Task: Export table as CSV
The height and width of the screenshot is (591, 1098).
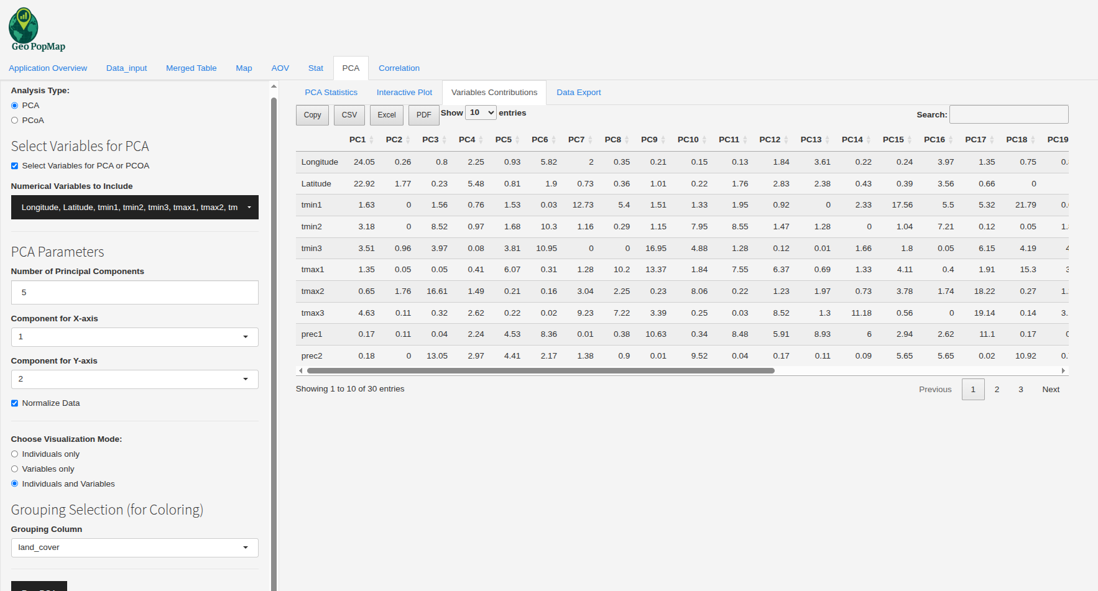Action: pos(349,115)
